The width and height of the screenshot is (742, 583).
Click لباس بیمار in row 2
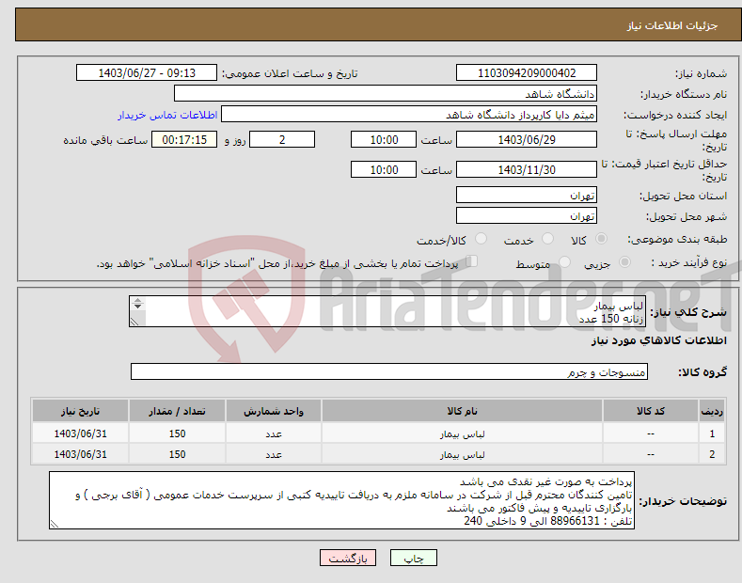tap(462, 455)
